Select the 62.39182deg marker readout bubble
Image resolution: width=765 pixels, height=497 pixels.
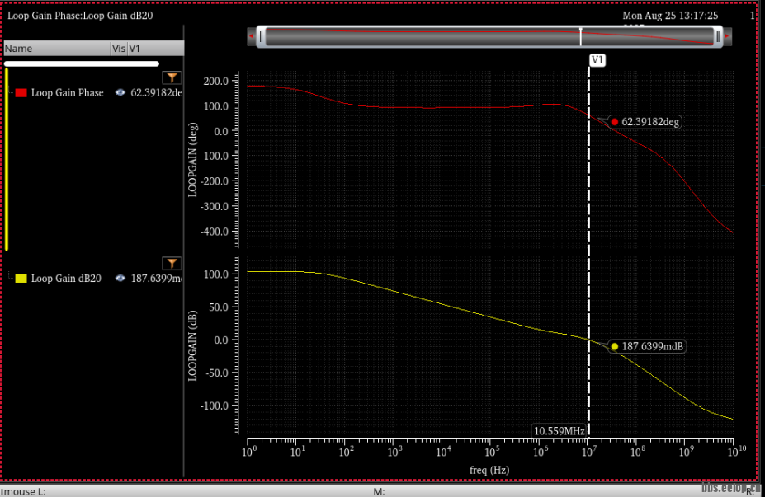tap(645, 122)
